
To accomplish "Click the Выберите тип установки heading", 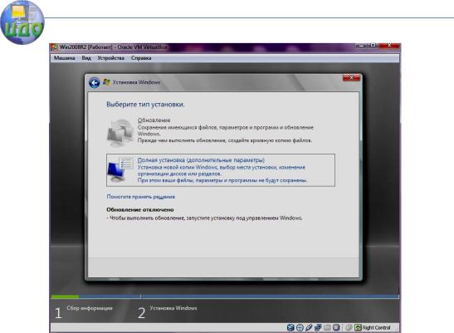I will pos(145,105).
